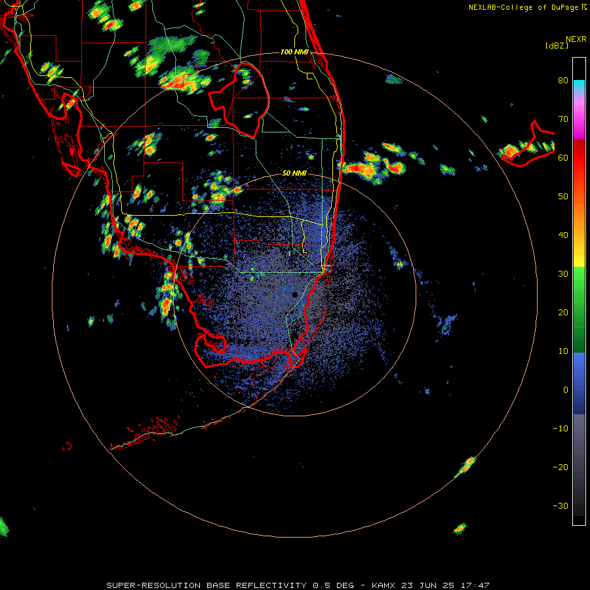Click the 50 value on the dBZ scale
This screenshot has width=590, height=590.
coord(563,197)
